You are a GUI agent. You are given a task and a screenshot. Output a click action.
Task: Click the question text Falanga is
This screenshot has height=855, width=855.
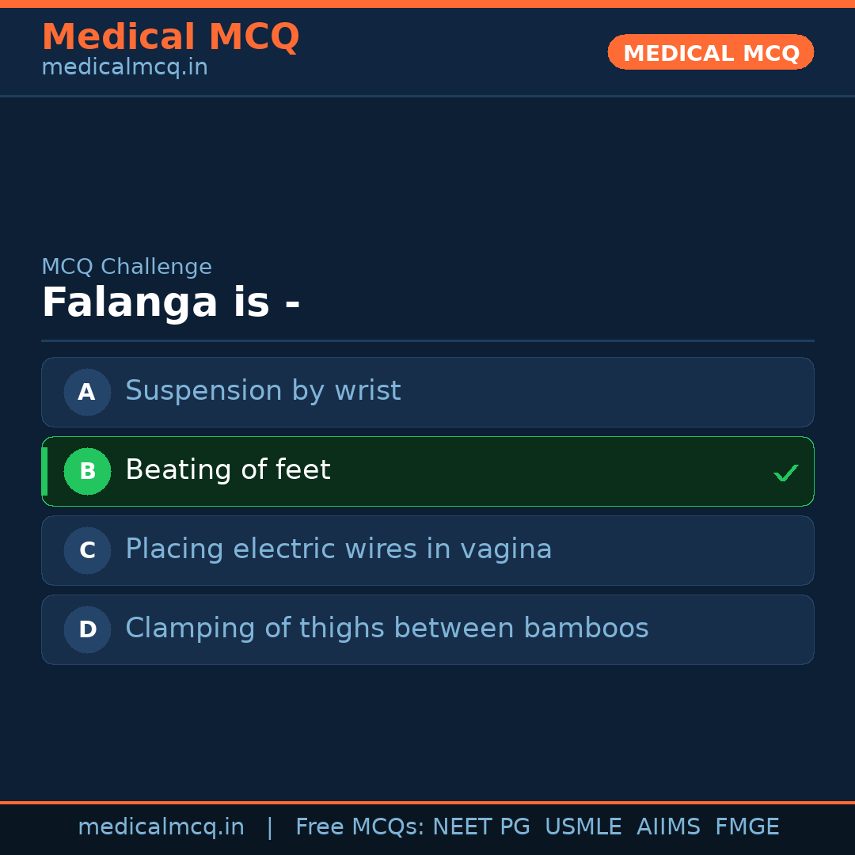[170, 303]
